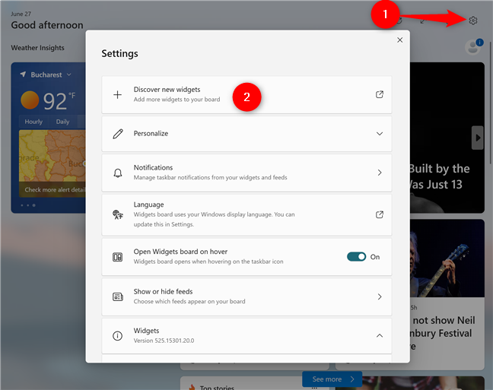The image size is (493, 390).
Task: Open the Widgets settings gear icon
Action: click(473, 21)
